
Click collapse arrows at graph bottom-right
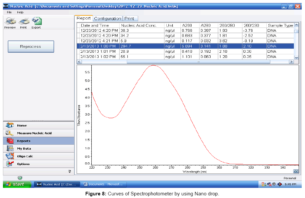(x=296, y=171)
